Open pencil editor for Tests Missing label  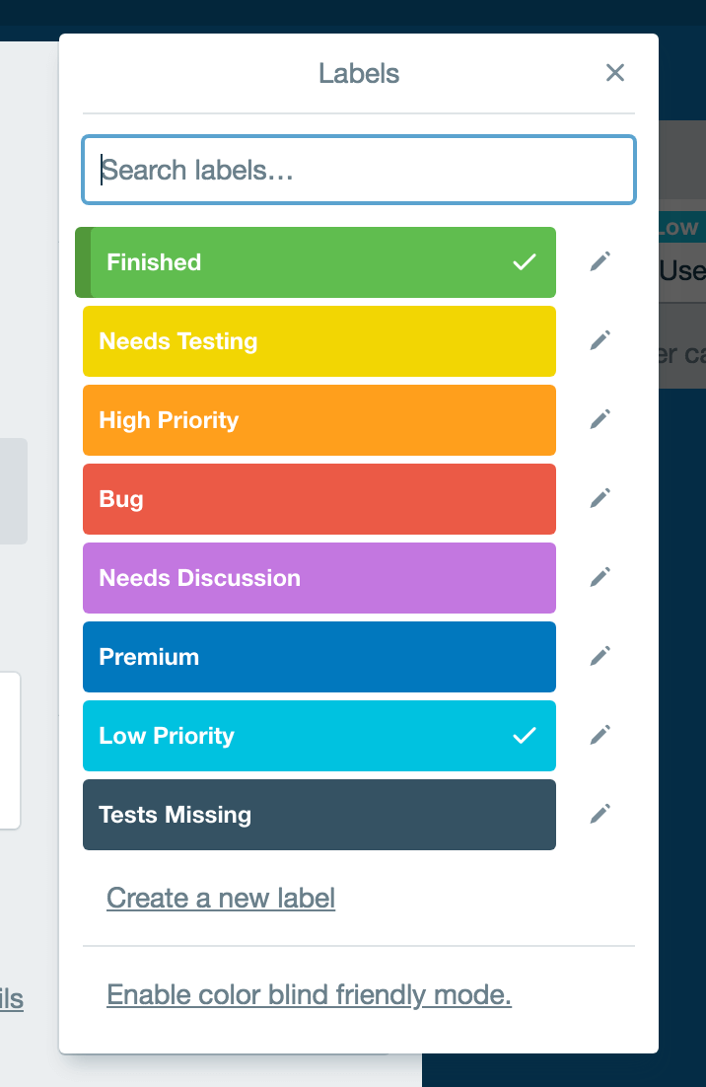(x=600, y=814)
